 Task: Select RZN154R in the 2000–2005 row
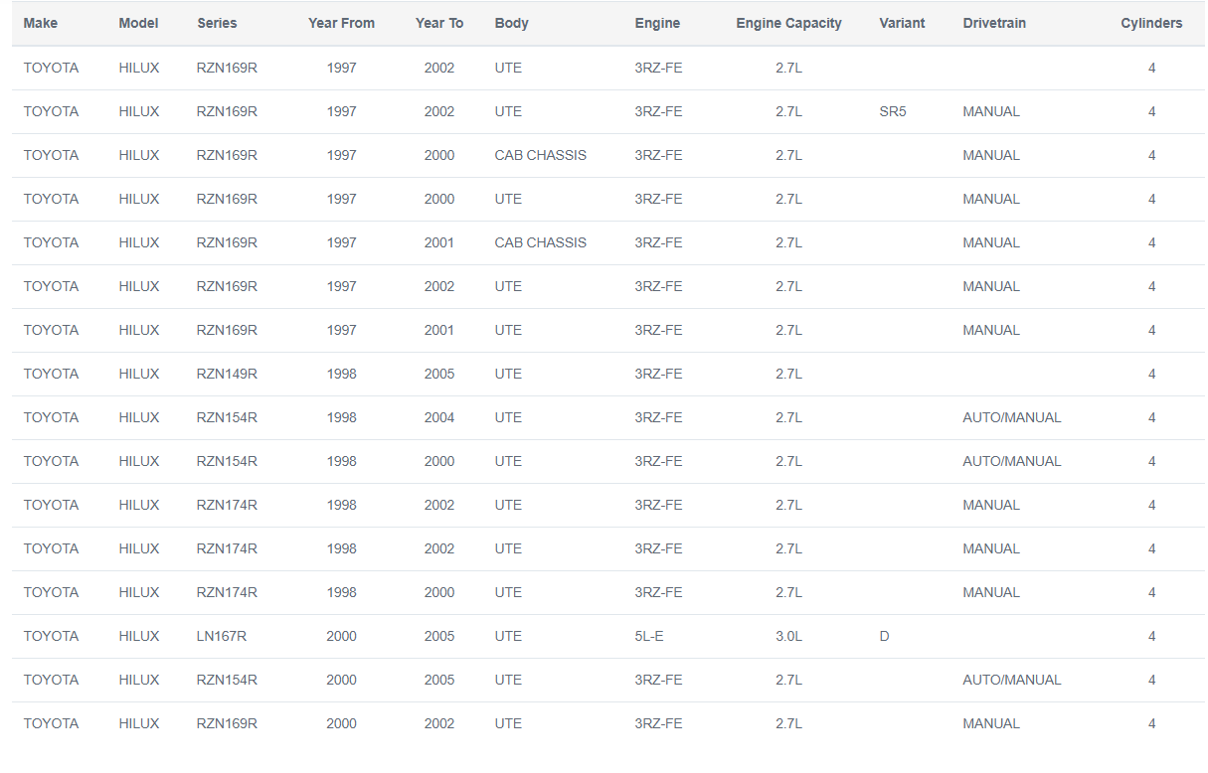coord(227,680)
